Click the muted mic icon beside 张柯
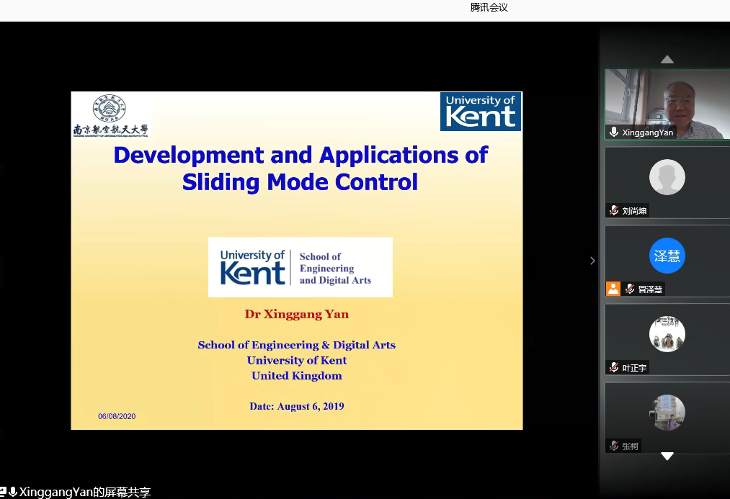This screenshot has height=499, width=730. point(614,446)
